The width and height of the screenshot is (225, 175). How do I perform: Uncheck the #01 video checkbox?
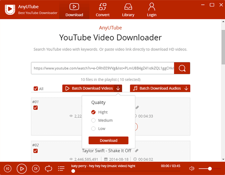(x=35, y=108)
